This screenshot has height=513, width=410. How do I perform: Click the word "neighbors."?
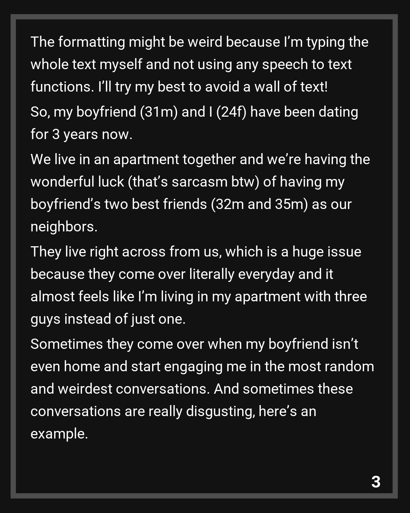[64, 227]
